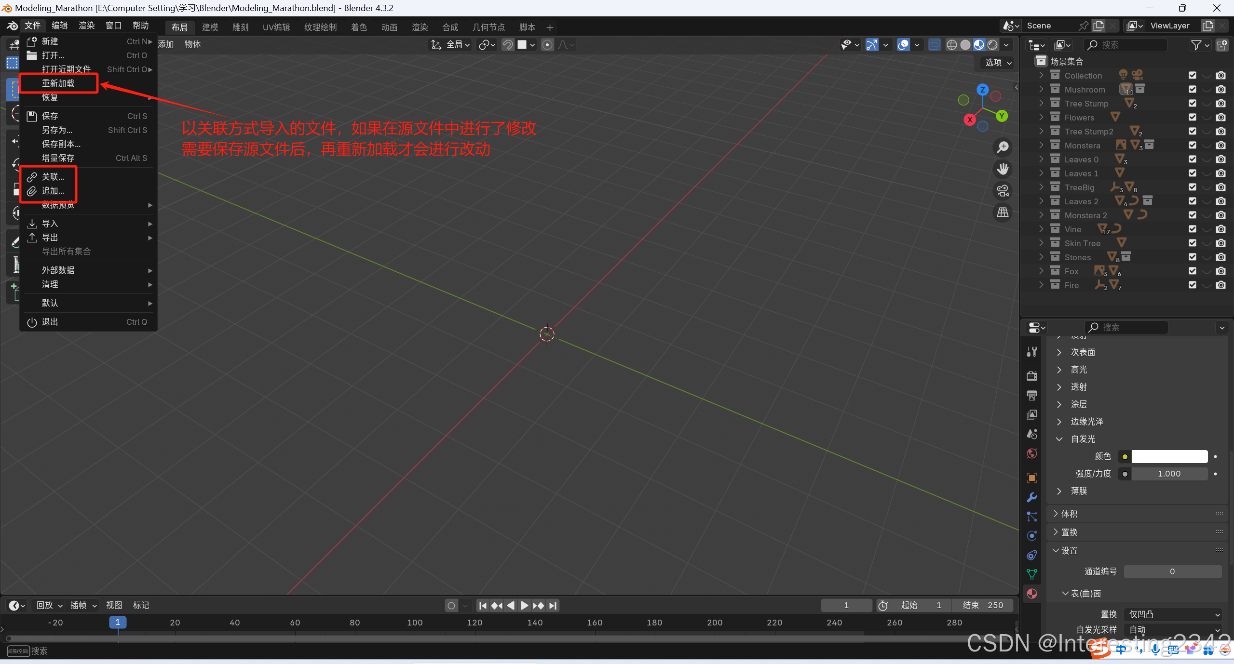The image size is (1234, 664).
Task: Expand the TreeBig collection tree
Action: point(1041,187)
